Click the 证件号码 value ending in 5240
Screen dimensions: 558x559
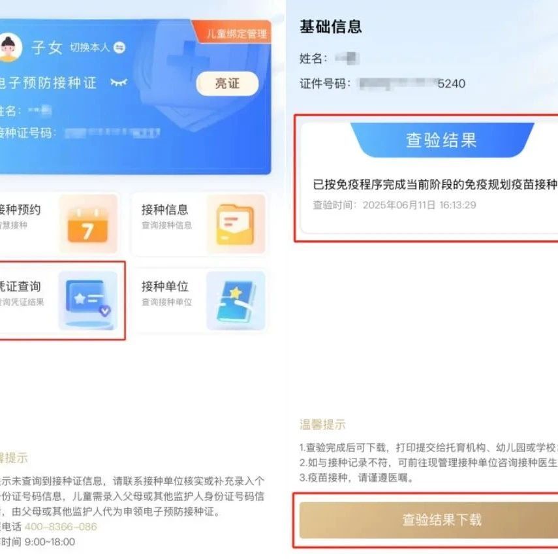coord(412,84)
